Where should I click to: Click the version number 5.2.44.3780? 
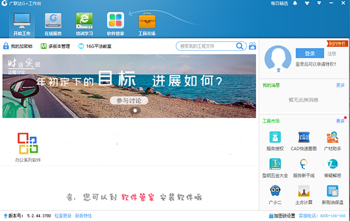[x=39, y=216]
